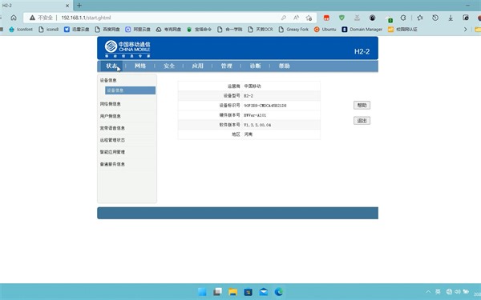
Task: Open the 百度网盘 bookmark
Action: click(107, 30)
